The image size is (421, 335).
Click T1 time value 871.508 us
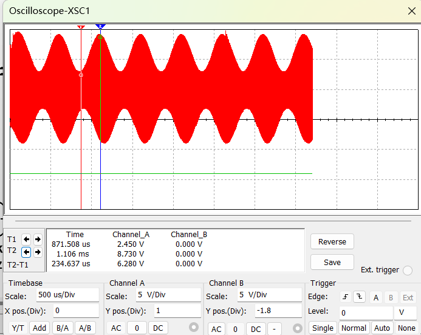point(71,244)
